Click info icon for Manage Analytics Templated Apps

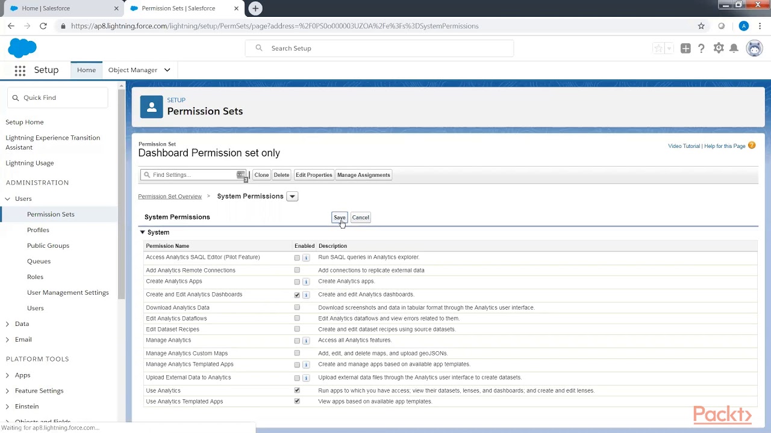[x=306, y=364]
